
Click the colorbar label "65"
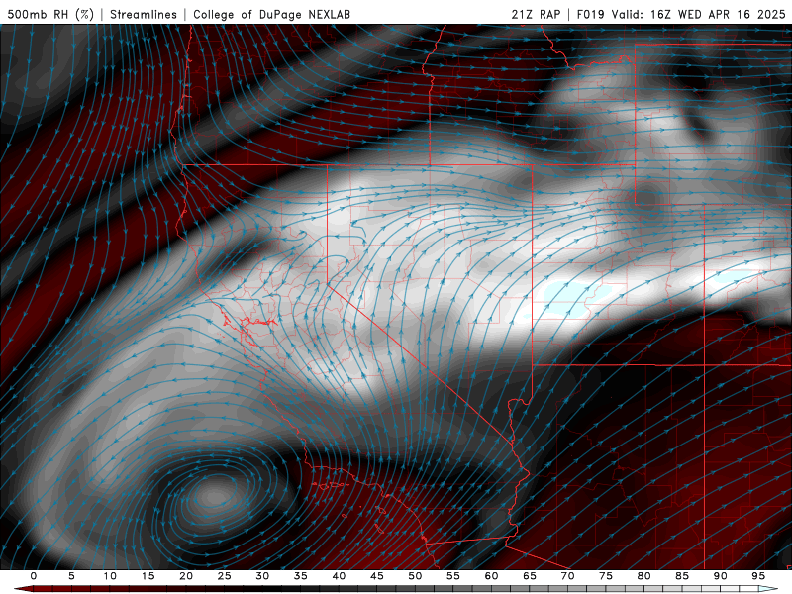click(x=530, y=576)
